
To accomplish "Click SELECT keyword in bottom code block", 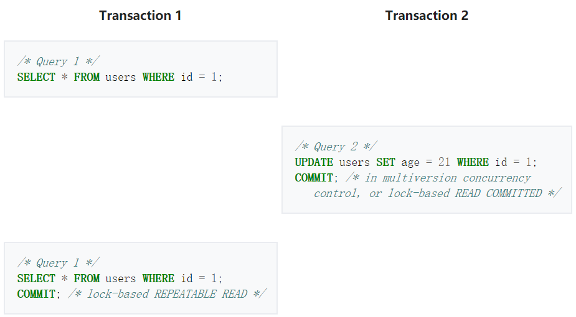I will (x=36, y=278).
